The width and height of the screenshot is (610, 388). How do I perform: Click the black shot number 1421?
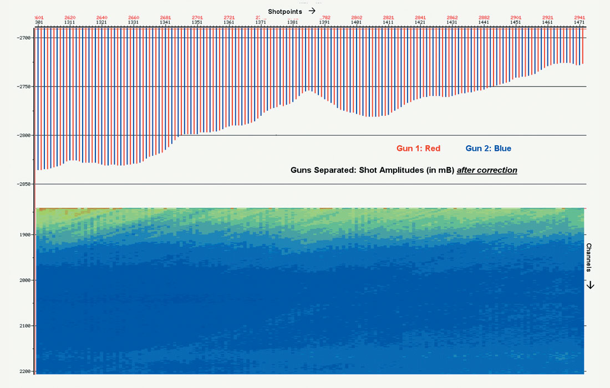[x=420, y=22]
